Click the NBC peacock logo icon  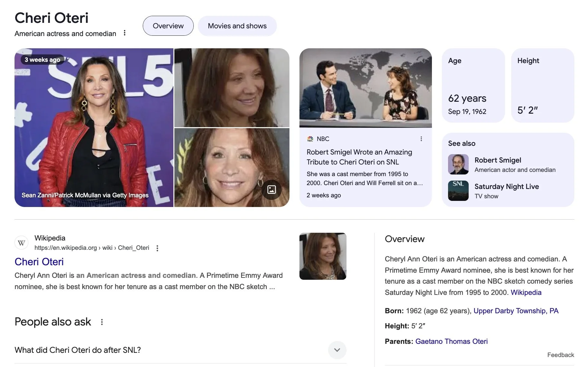pyautogui.click(x=310, y=139)
